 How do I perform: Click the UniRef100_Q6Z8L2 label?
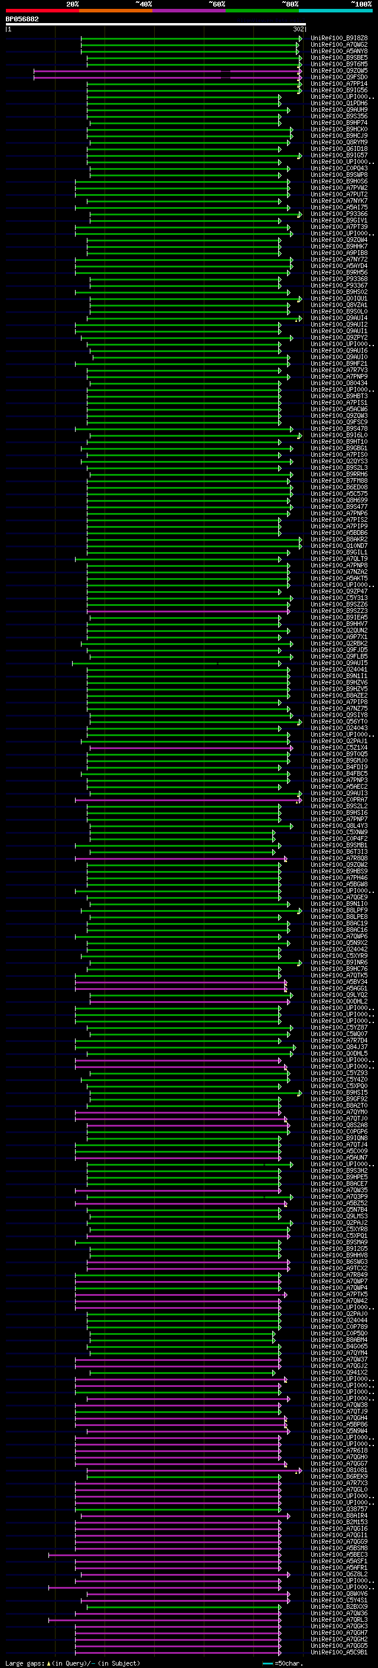(x=339, y=1575)
